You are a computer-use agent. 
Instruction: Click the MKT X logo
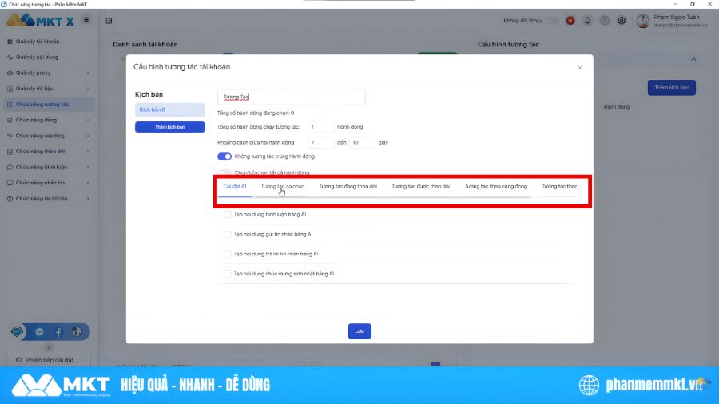(41, 20)
